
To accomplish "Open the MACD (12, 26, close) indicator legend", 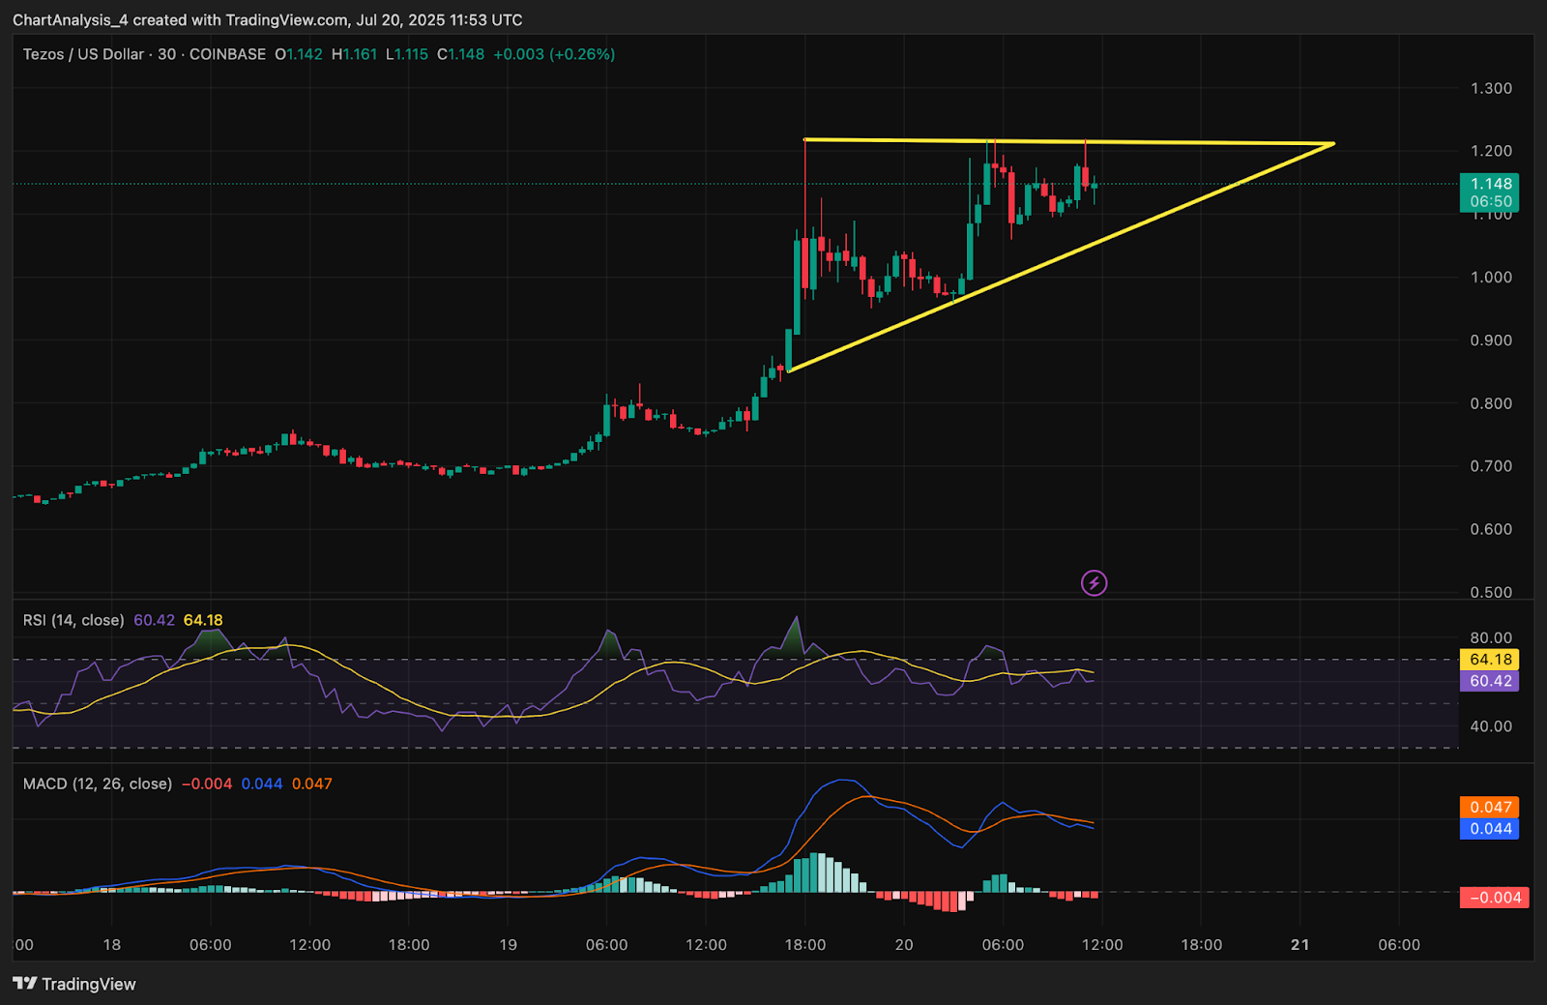I will tap(97, 783).
